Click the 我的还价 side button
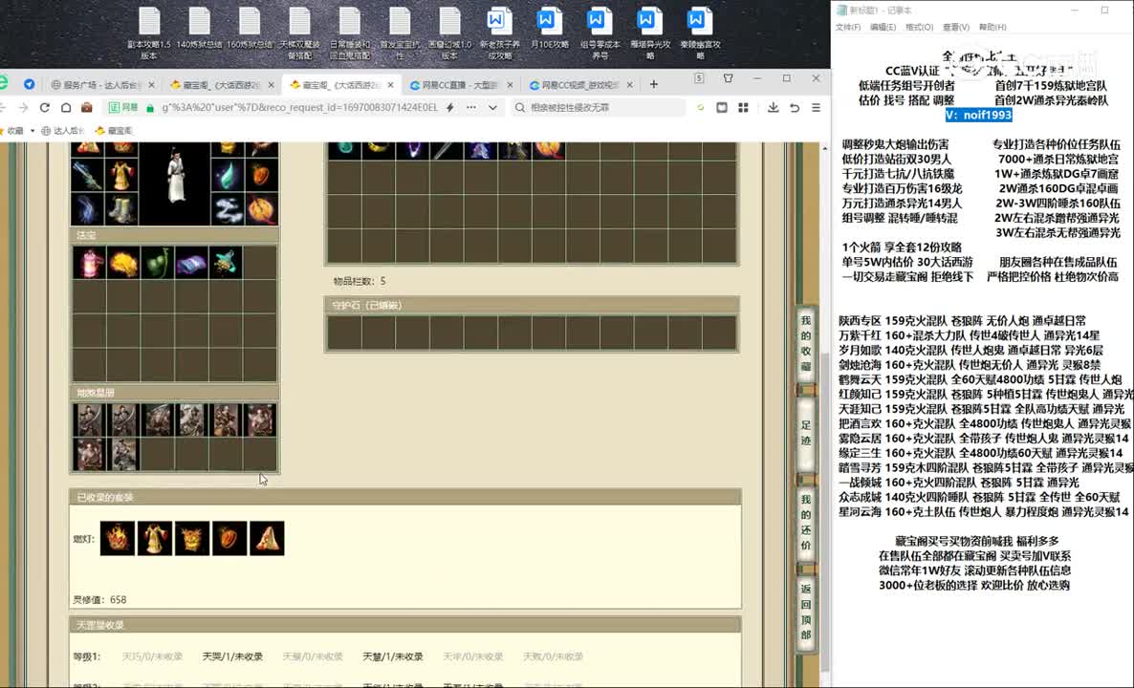The height and width of the screenshot is (688, 1134). [806, 523]
